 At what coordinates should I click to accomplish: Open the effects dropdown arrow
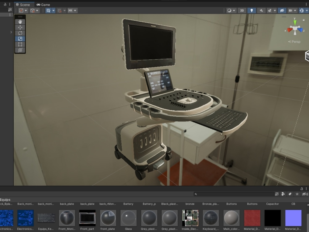[x=275, y=10]
